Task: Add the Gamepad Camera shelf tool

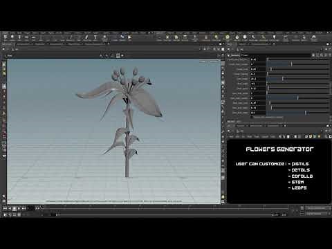Action: pos(314,38)
